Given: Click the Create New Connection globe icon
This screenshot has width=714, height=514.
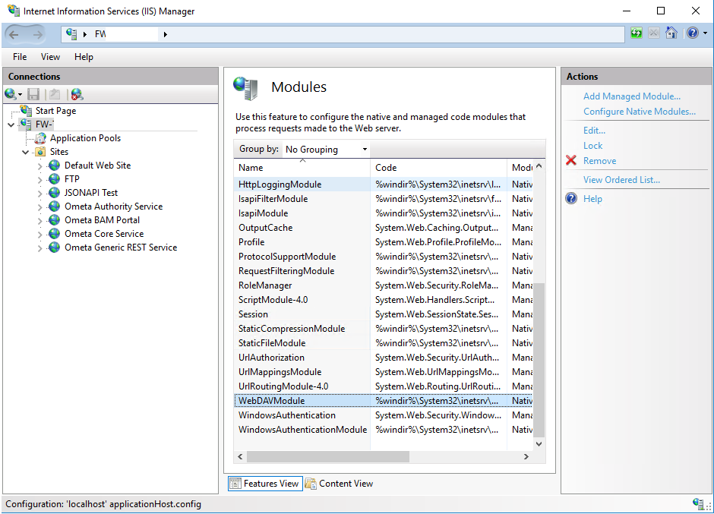Looking at the screenshot, I should [x=11, y=93].
